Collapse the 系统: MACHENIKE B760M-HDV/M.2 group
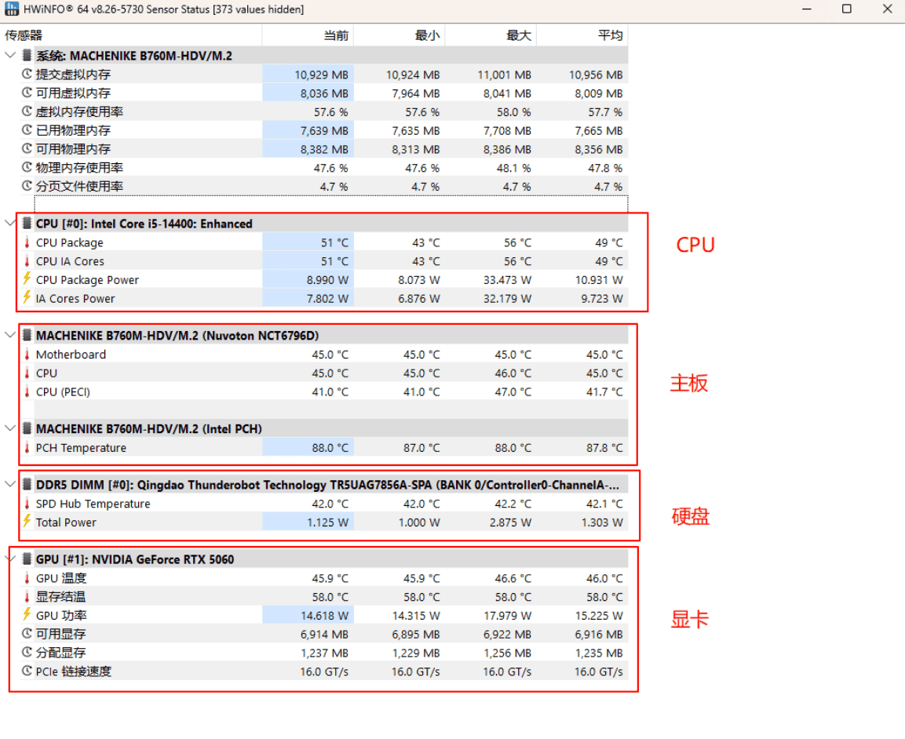 pos(10,55)
